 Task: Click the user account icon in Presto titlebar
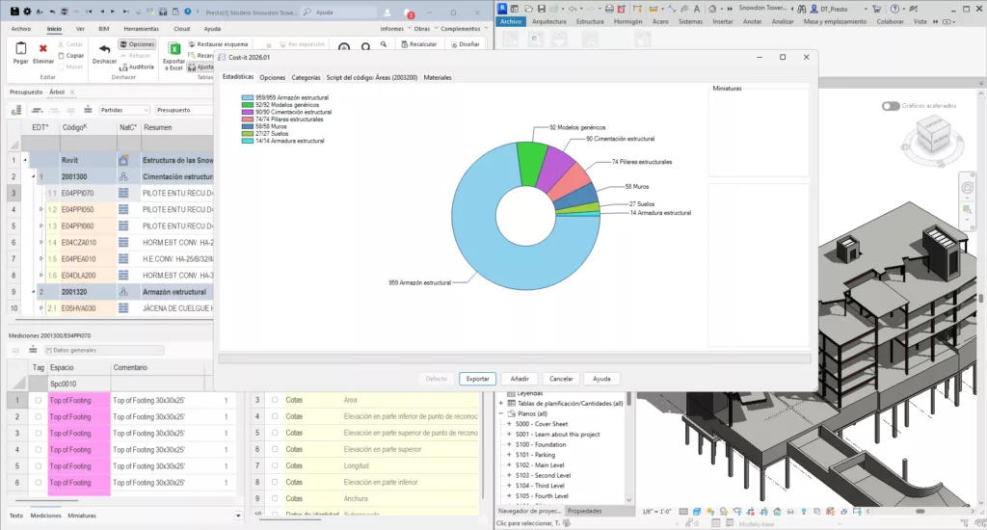387,12
